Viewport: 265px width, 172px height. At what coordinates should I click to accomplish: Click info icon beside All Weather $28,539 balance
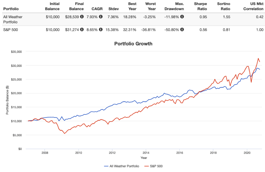point(82,17)
